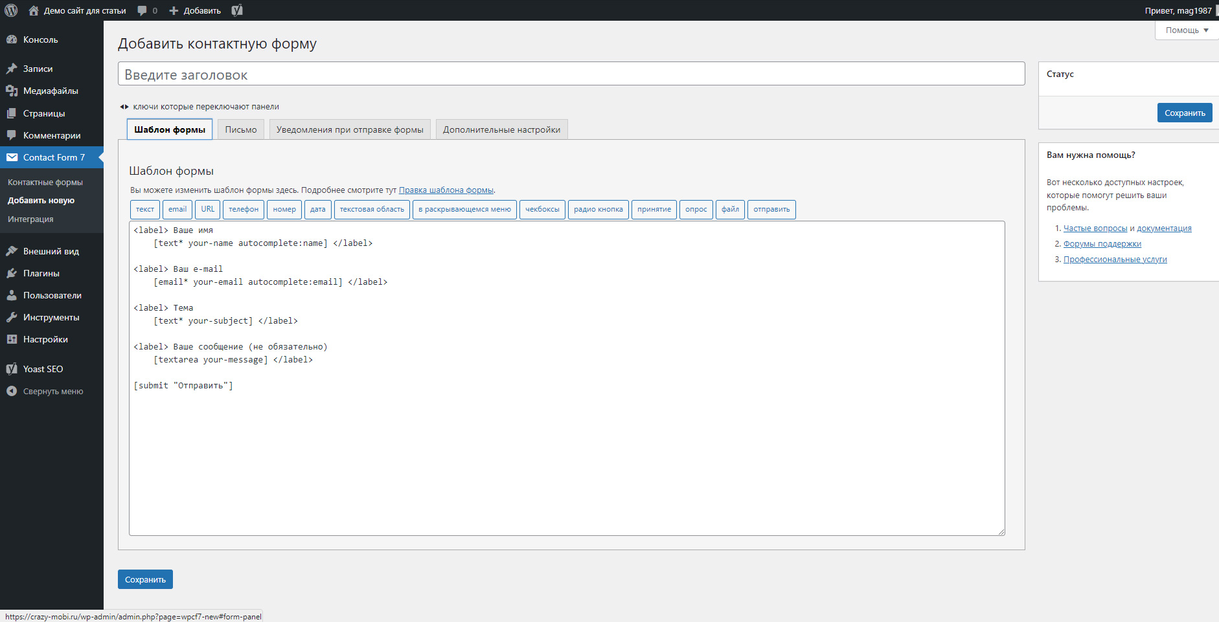Click the comments bubble icon in admin bar

[x=142, y=10]
